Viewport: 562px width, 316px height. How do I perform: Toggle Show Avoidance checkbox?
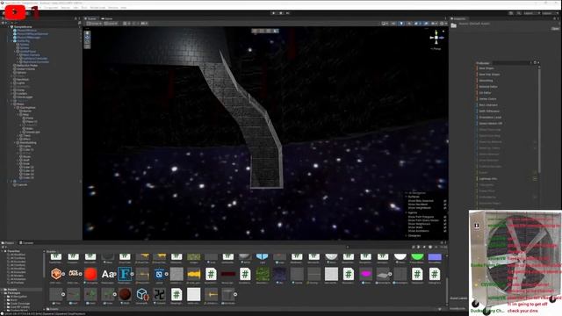click(445, 231)
